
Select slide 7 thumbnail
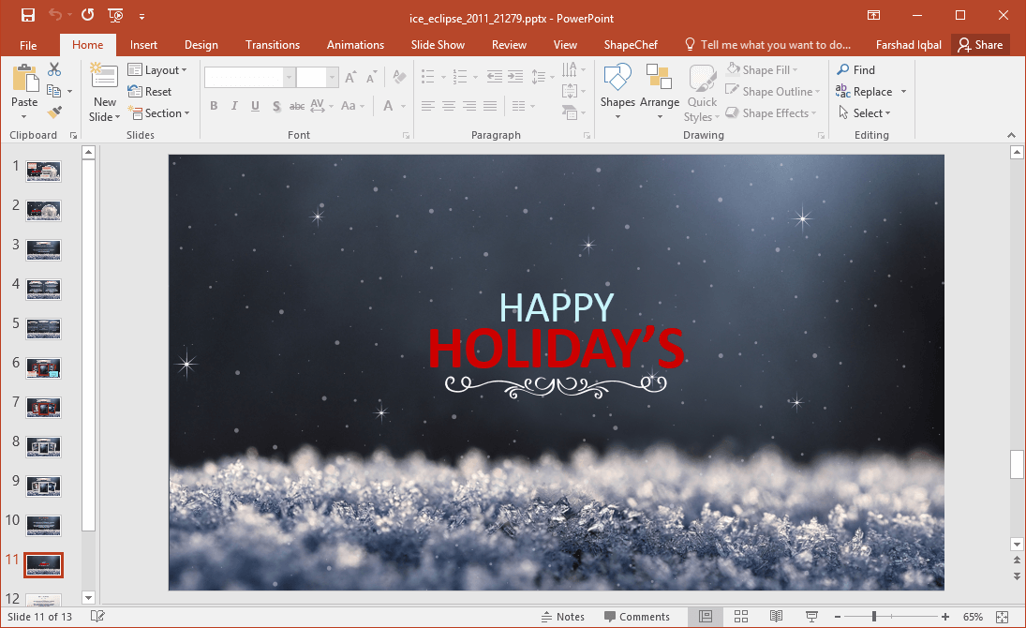coord(43,407)
